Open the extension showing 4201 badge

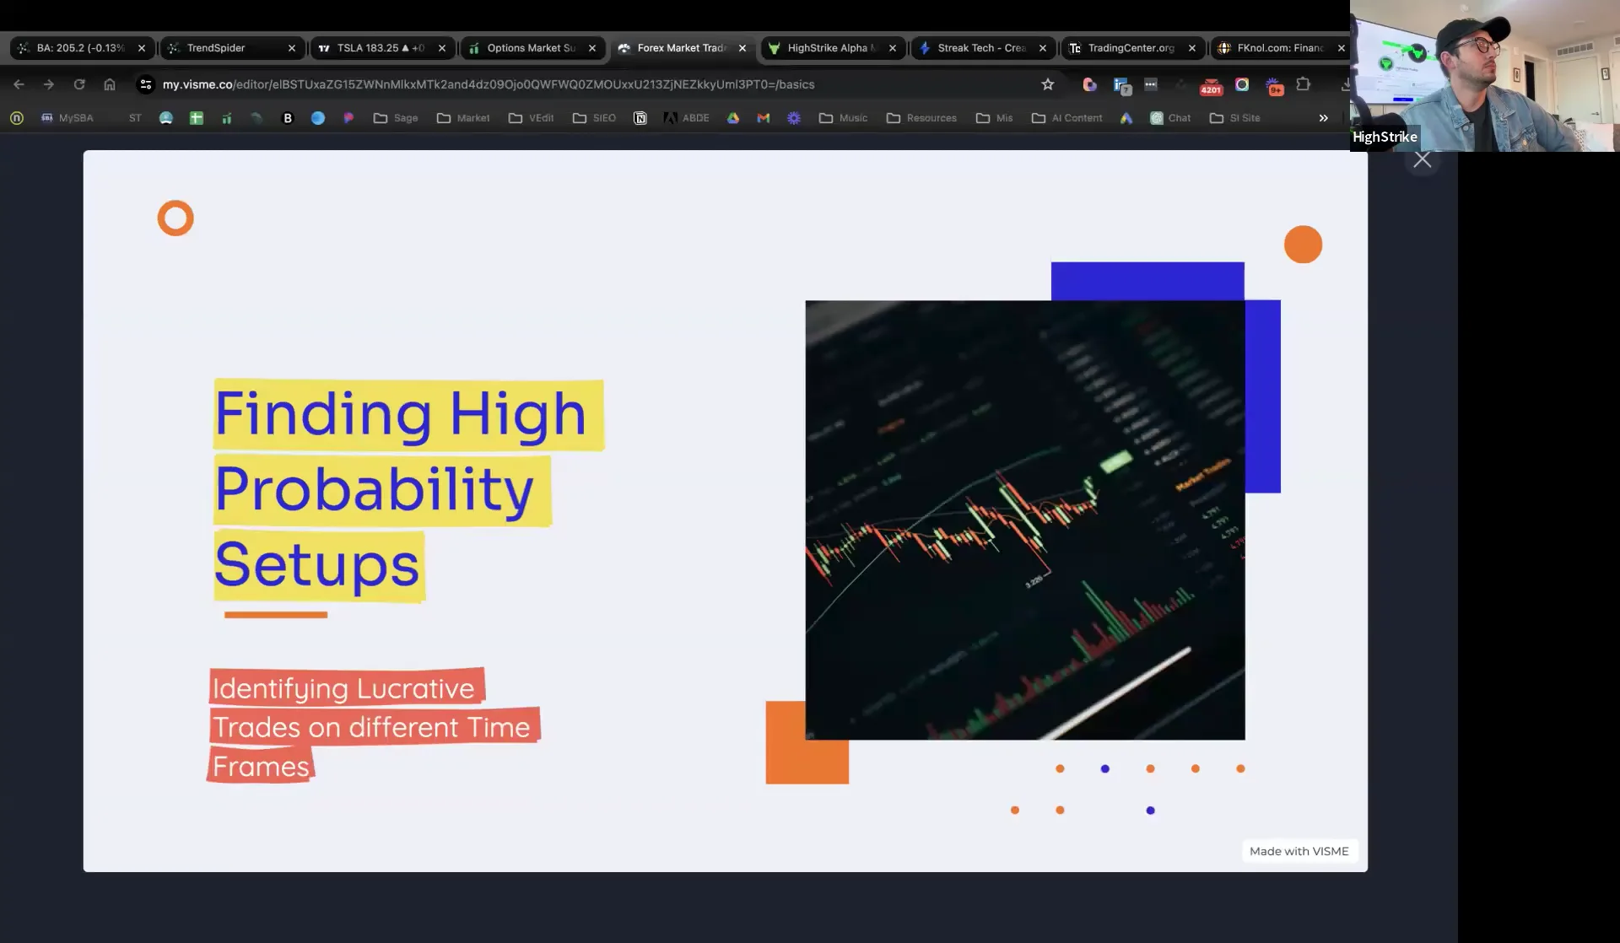1211,84
